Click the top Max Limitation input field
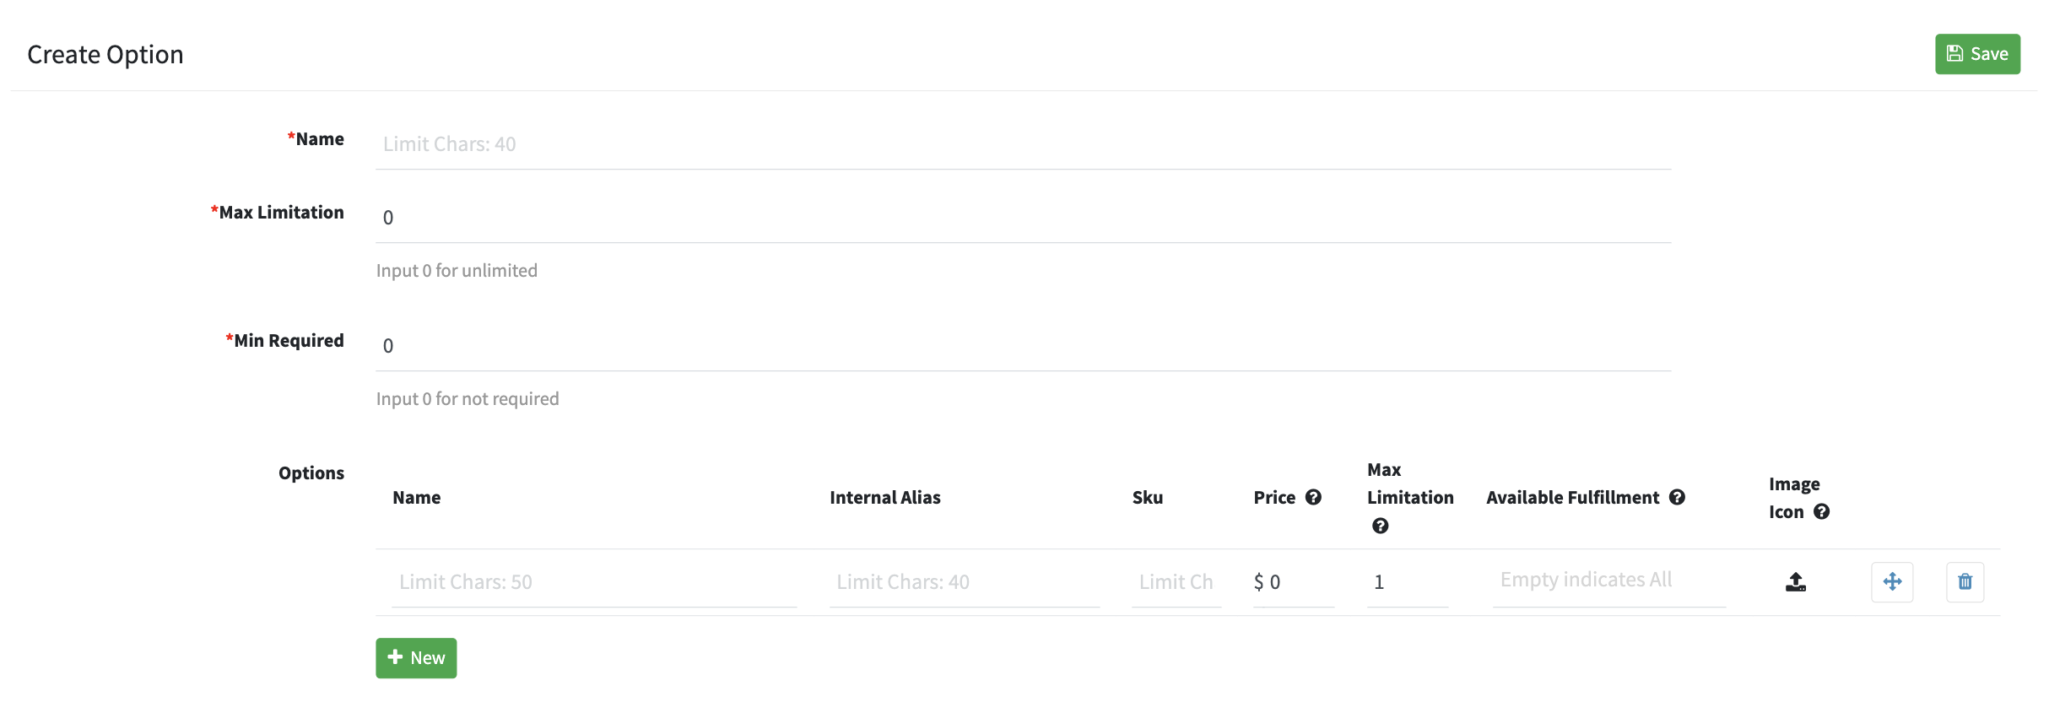The image size is (2049, 702). (1023, 218)
